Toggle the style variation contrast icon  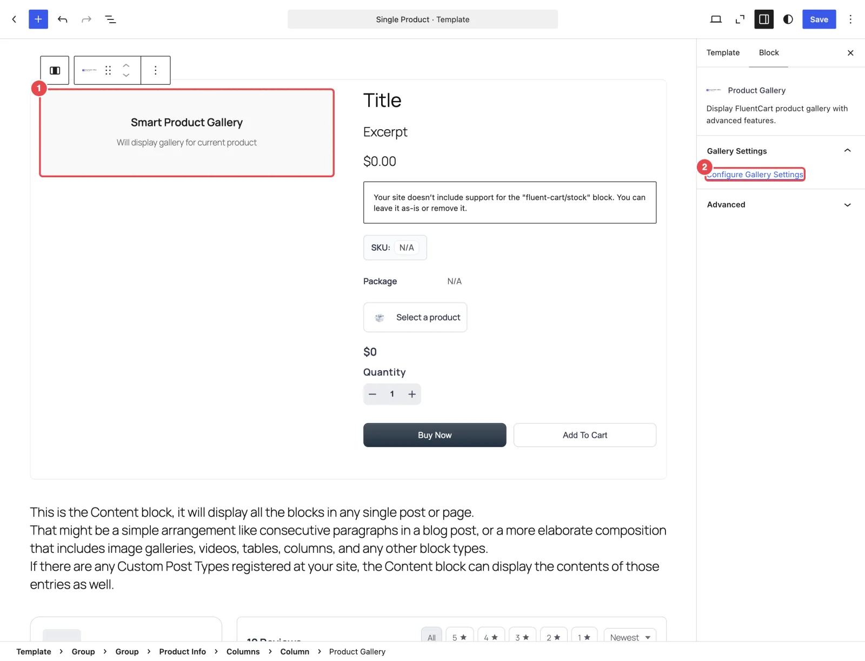click(788, 19)
